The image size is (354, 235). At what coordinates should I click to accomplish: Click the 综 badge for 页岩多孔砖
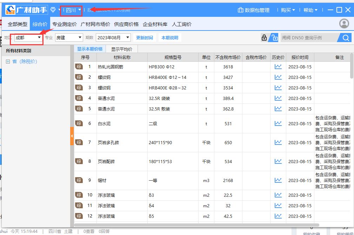(x=79, y=142)
